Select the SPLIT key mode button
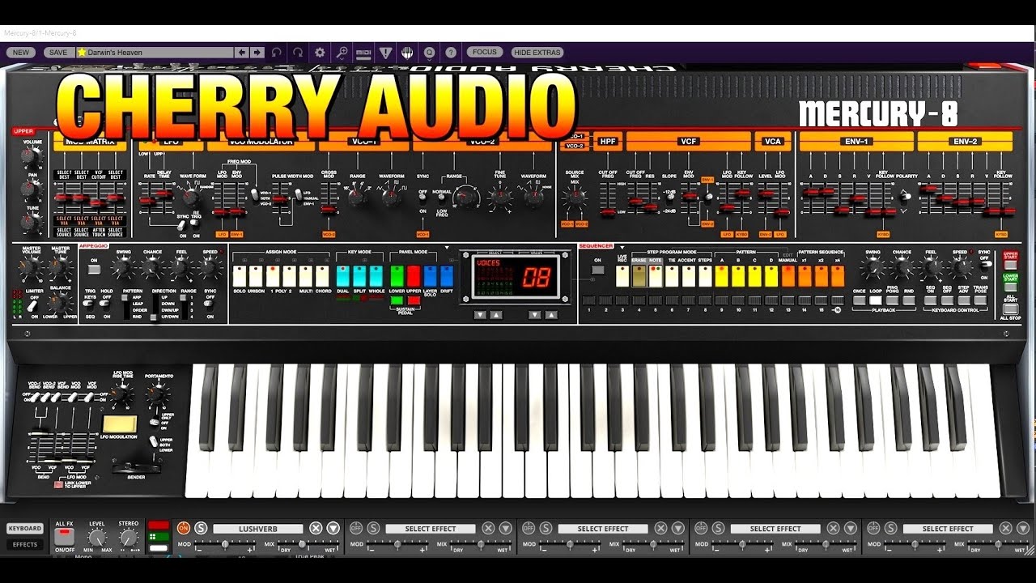 pos(359,275)
